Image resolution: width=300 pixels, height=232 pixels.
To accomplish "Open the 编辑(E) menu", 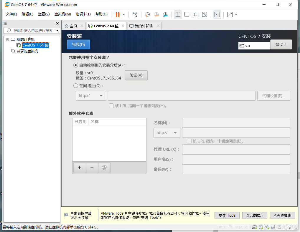I will (x=27, y=14).
